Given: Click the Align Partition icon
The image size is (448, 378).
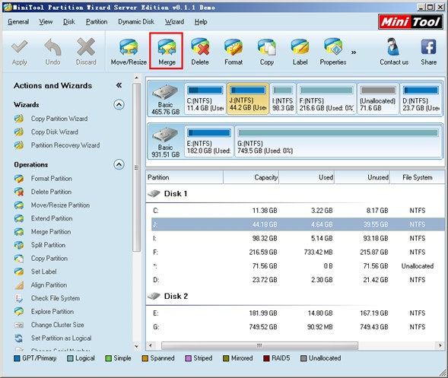Looking at the screenshot, I should pyautogui.click(x=19, y=285).
